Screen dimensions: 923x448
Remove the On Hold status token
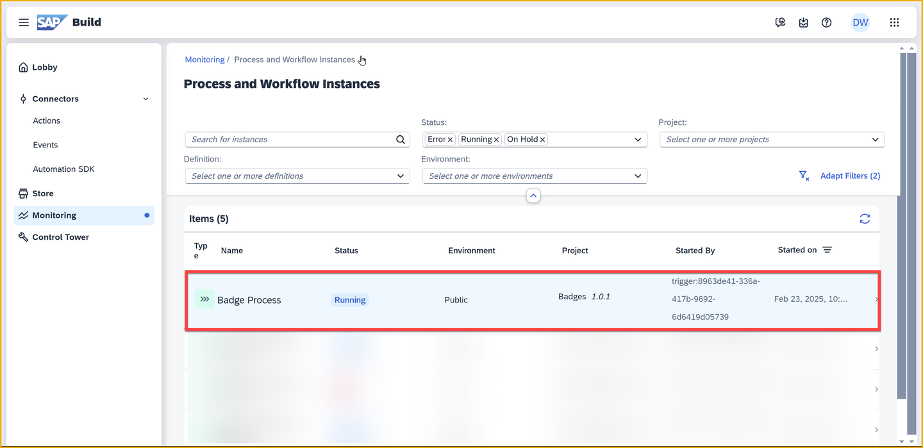point(542,139)
